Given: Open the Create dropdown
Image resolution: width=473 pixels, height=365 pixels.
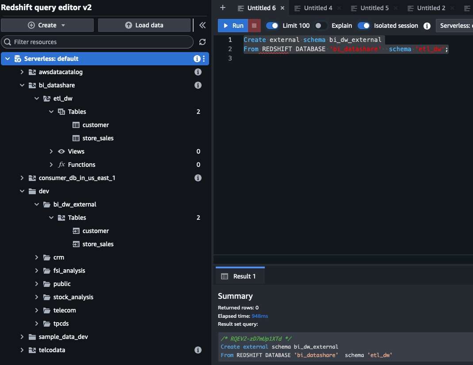Looking at the screenshot, I should pyautogui.click(x=47, y=25).
